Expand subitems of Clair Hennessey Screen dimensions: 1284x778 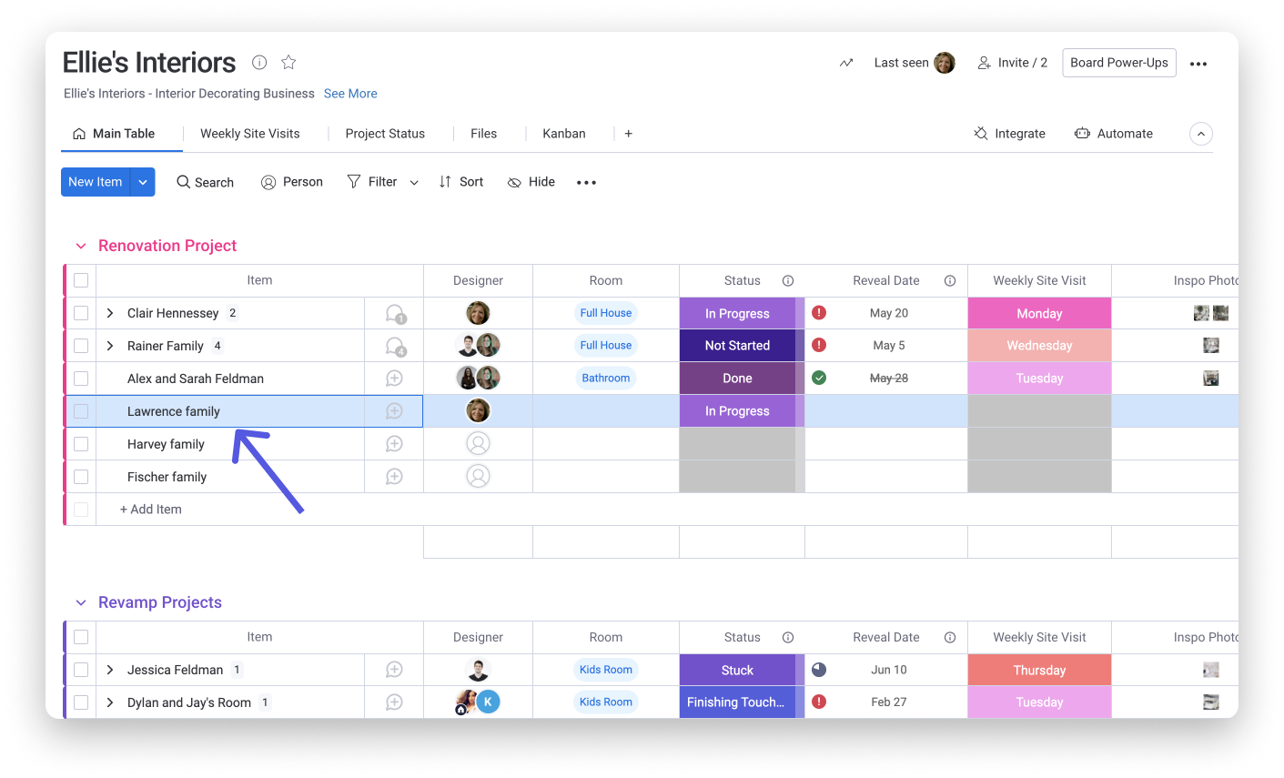click(110, 313)
